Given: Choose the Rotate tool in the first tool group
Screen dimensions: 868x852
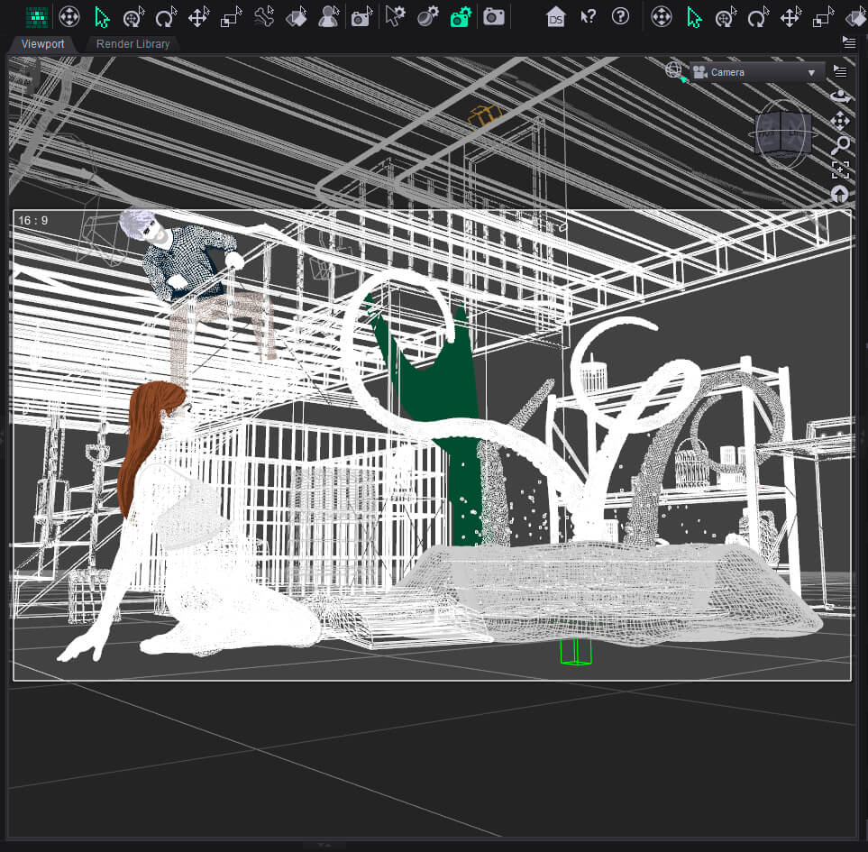Looking at the screenshot, I should tap(166, 18).
